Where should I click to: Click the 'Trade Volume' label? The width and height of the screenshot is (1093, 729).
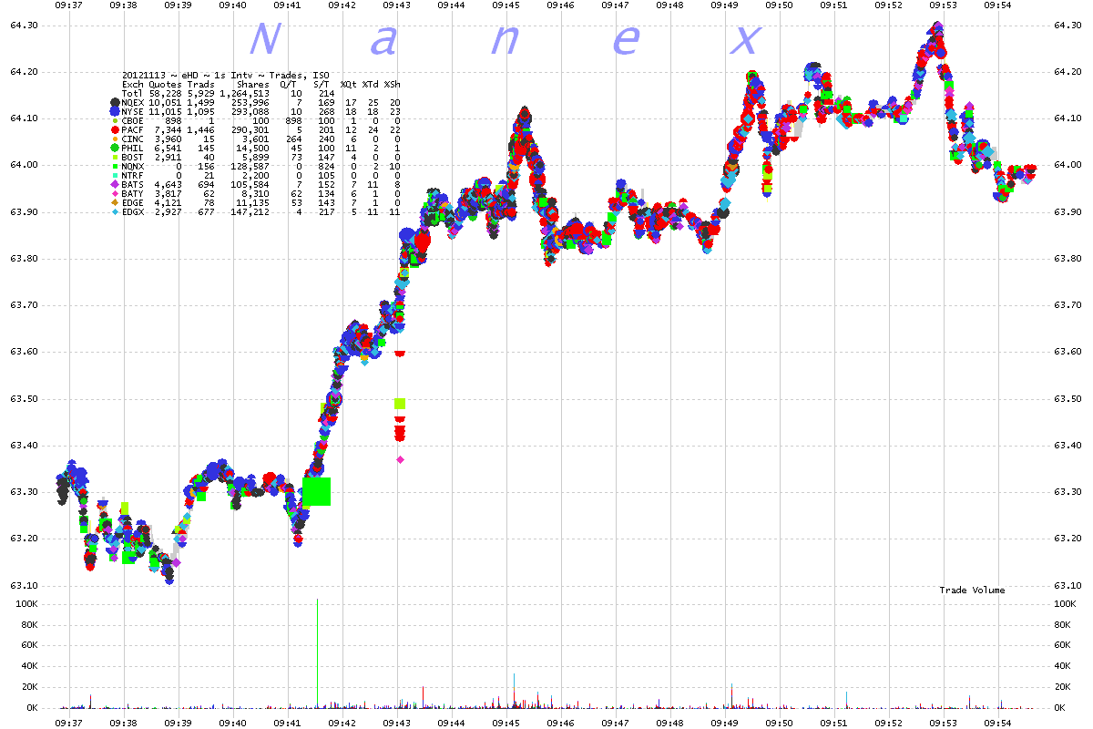click(x=972, y=590)
